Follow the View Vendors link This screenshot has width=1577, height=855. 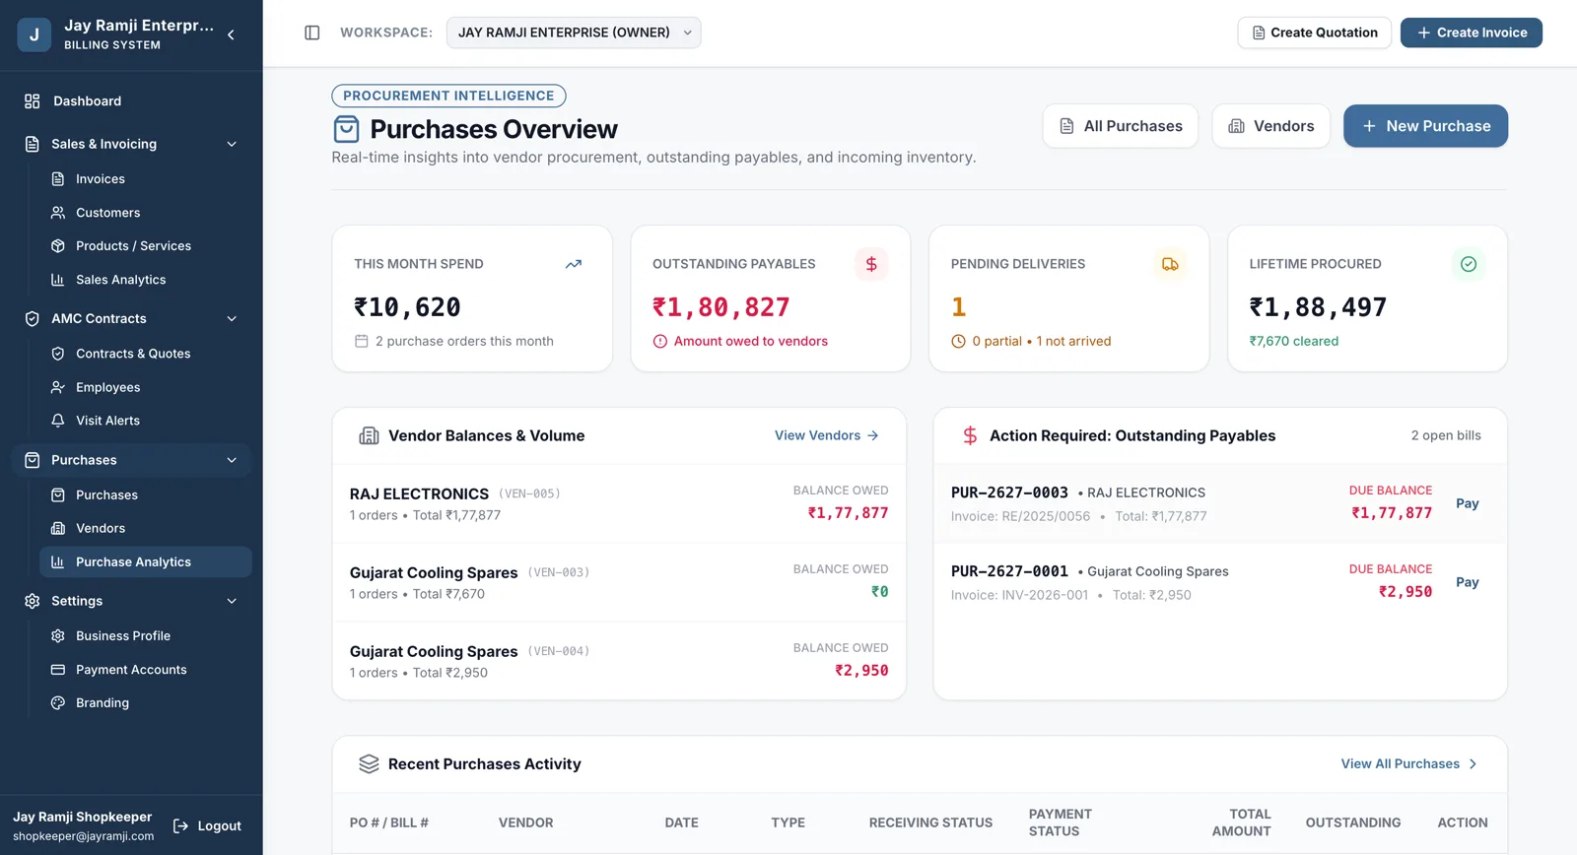[826, 435]
